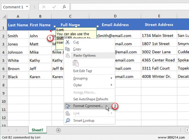Open the Grouping menu item
The height and width of the screenshot is (140, 189).
(89, 78)
